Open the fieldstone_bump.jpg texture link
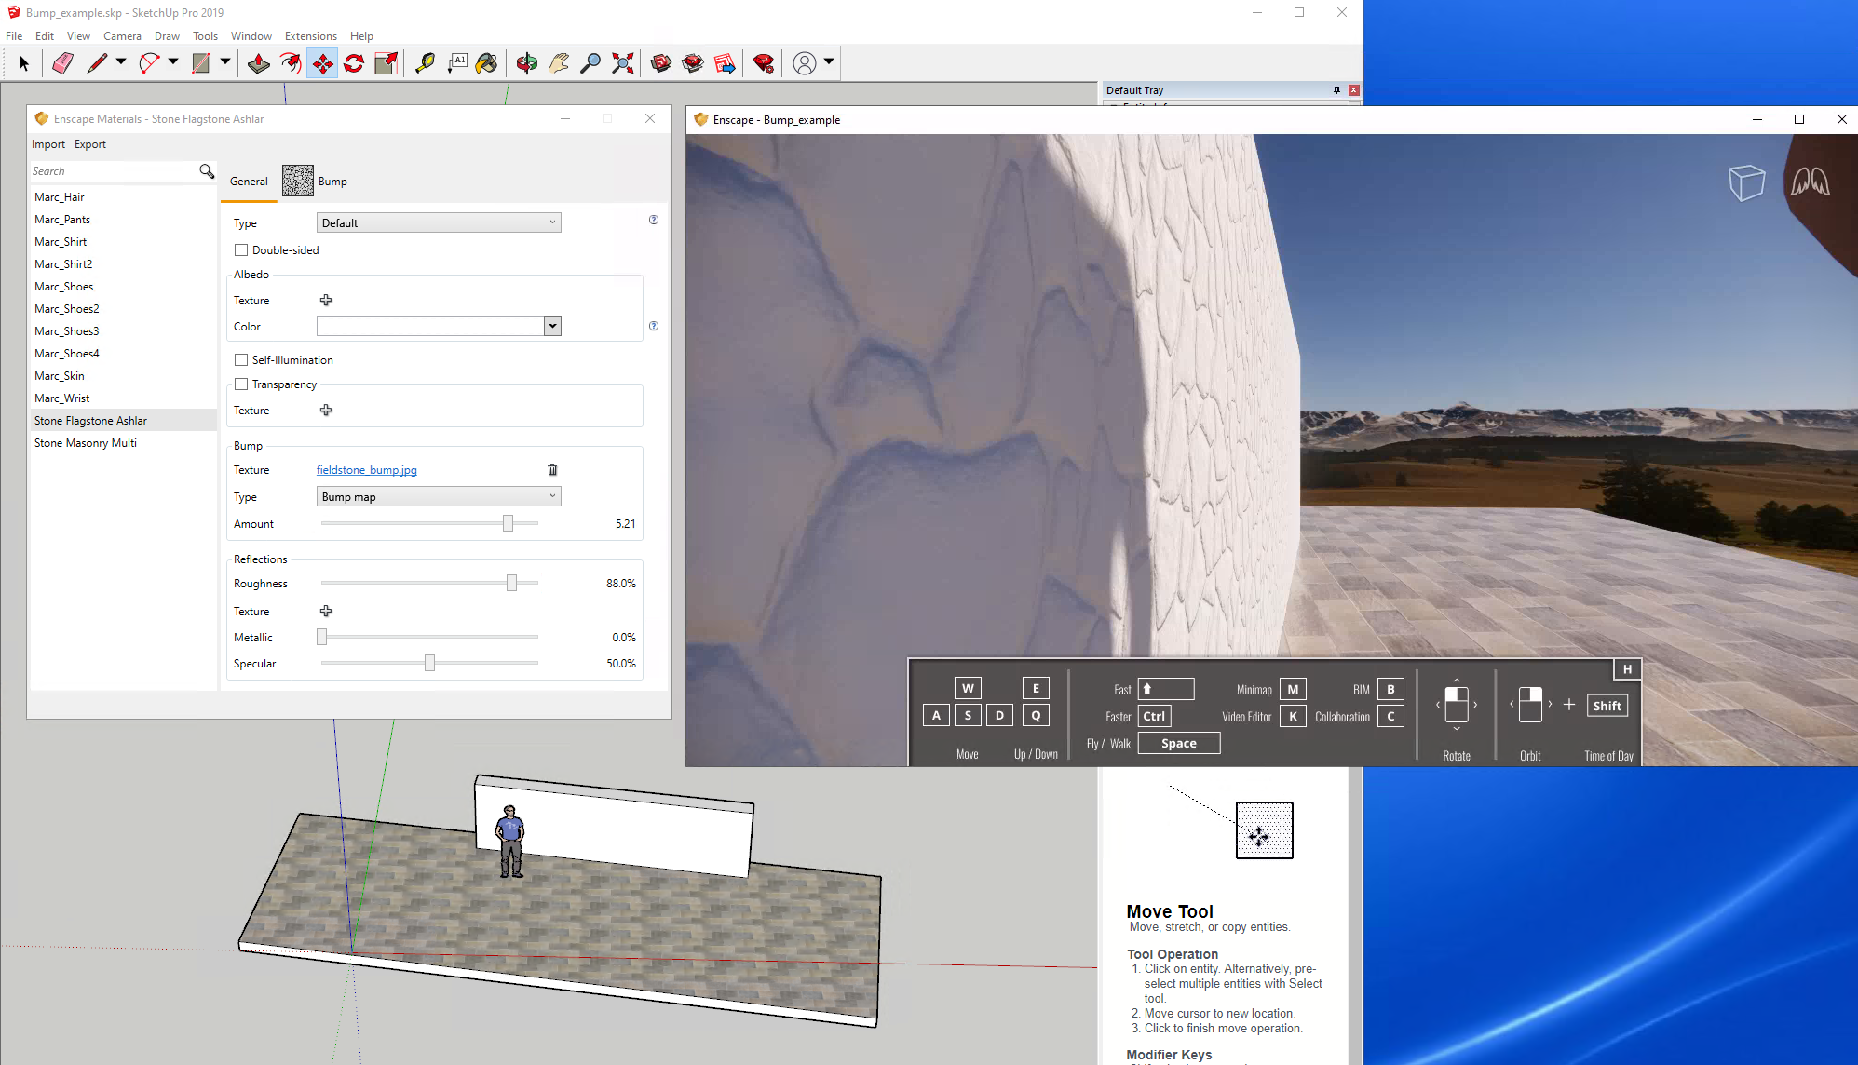Image resolution: width=1858 pixels, height=1065 pixels. click(366, 470)
